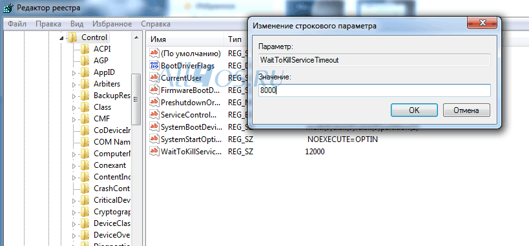529x246 pixels.
Task: Open the Правка menu
Action: 48,24
